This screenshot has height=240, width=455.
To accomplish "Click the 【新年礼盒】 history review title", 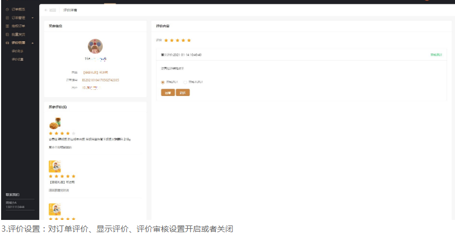I will [61, 183].
